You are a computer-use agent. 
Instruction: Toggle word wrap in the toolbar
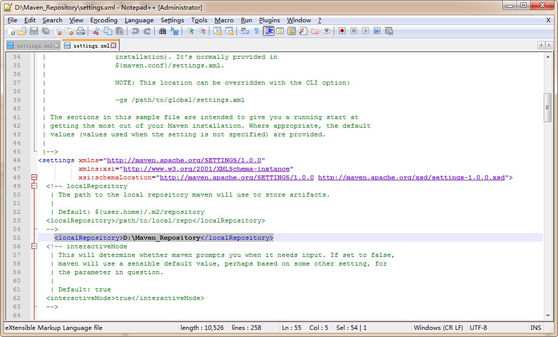click(245, 31)
